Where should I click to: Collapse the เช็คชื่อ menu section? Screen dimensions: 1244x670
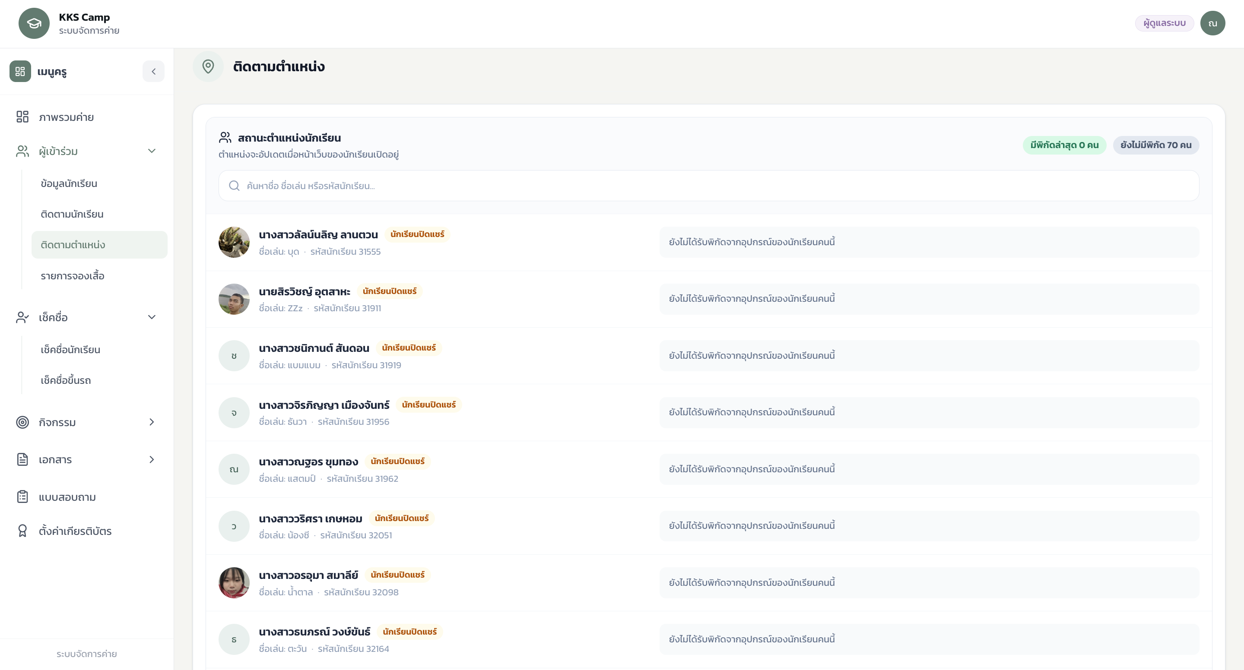pos(152,317)
